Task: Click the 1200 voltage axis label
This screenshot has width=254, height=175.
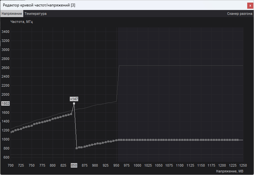Action: [x=222, y=165]
